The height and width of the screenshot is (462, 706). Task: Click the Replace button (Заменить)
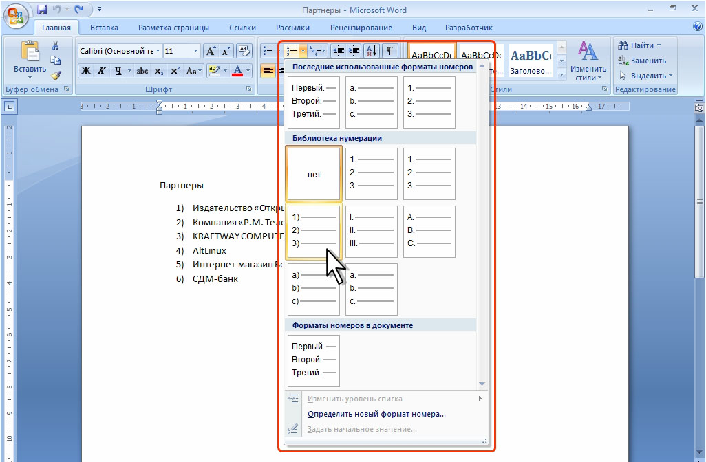[x=642, y=60]
